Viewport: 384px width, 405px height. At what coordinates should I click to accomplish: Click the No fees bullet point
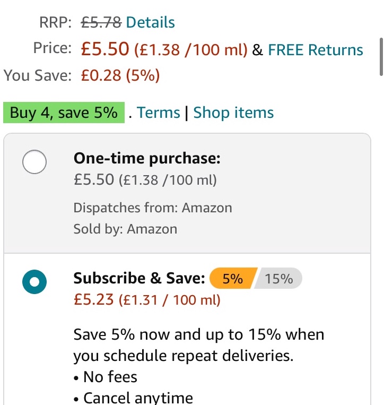pyautogui.click(x=106, y=377)
